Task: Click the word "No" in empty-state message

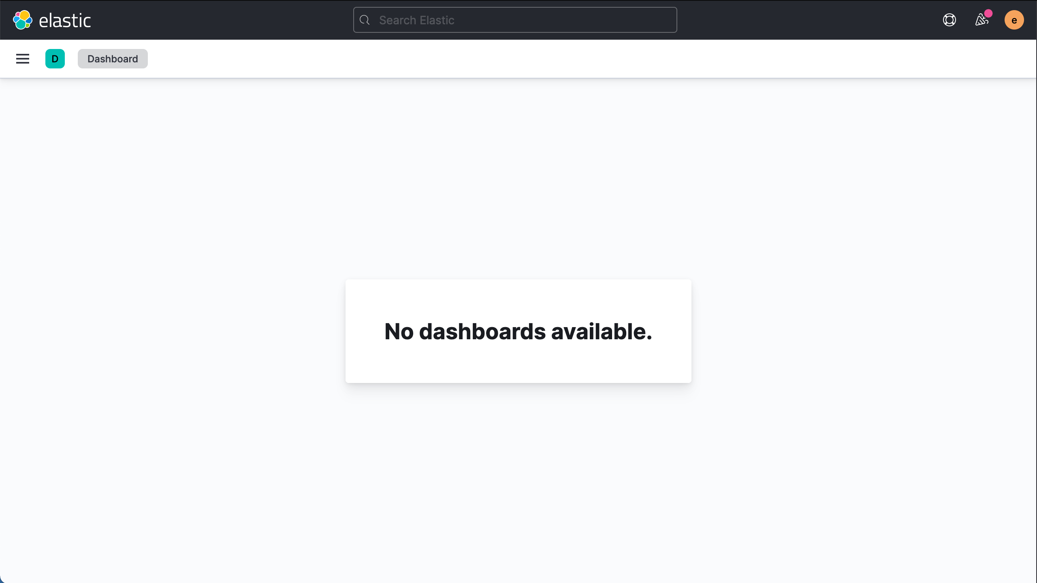Action: pos(399,331)
